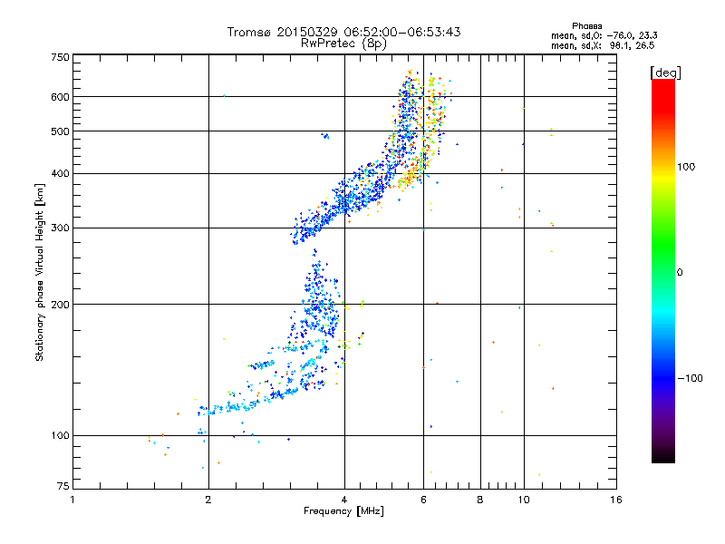Viewport: 725px width, 544px height.
Task: Click the '2' frequency axis tick label
Action: [x=208, y=500]
